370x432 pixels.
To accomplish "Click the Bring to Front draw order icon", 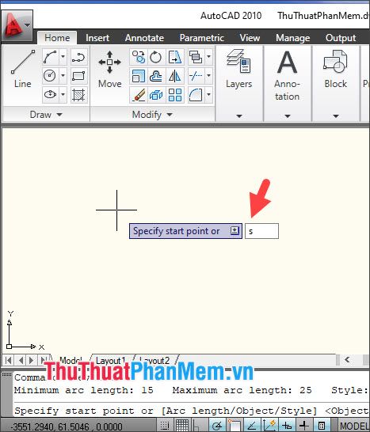I will click(x=196, y=57).
